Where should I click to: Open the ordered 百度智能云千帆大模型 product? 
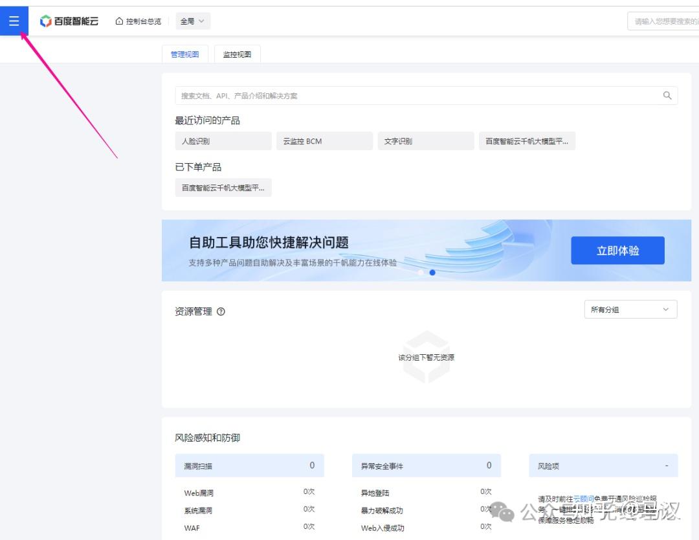click(223, 187)
